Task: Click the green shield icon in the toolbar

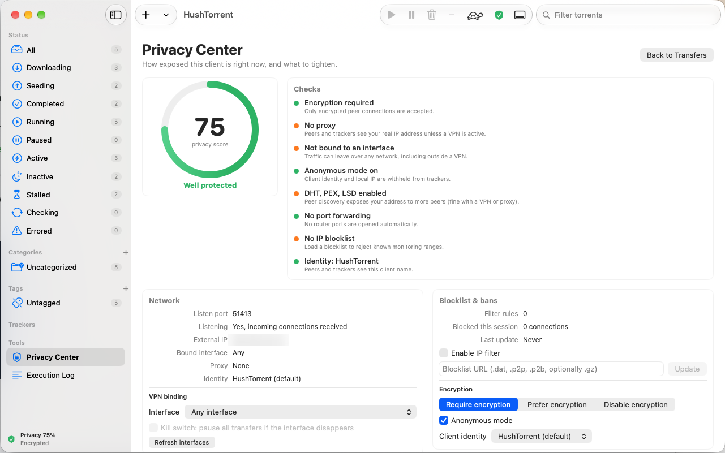Action: (x=499, y=15)
